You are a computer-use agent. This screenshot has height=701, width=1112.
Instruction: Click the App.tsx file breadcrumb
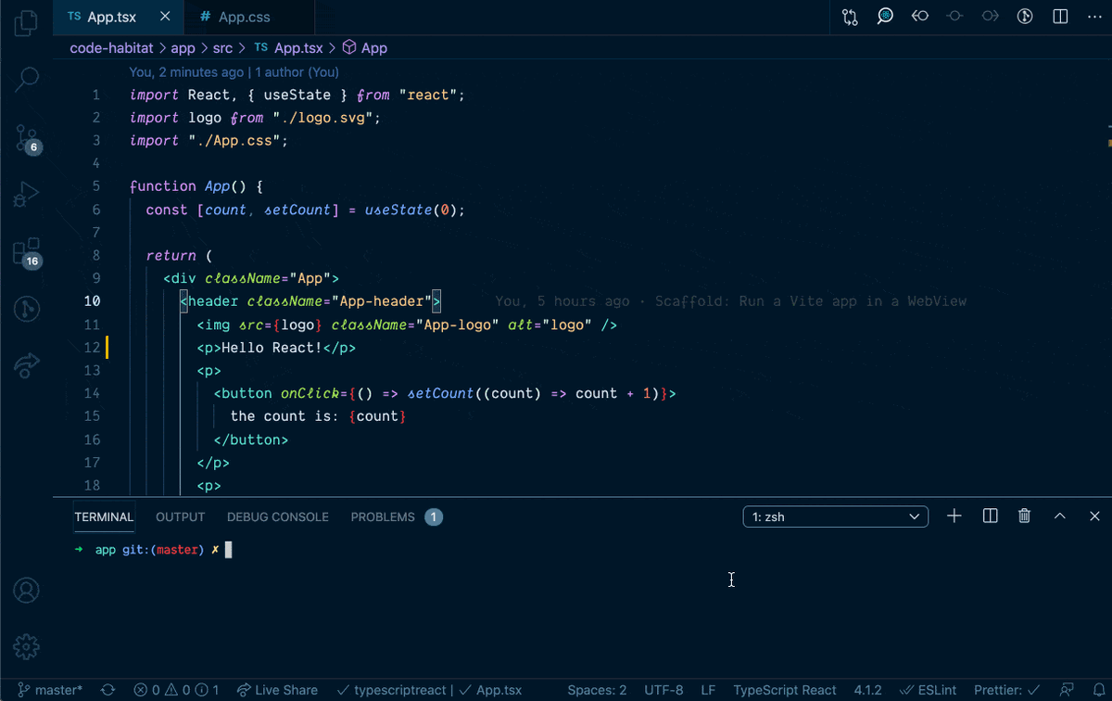pos(288,47)
